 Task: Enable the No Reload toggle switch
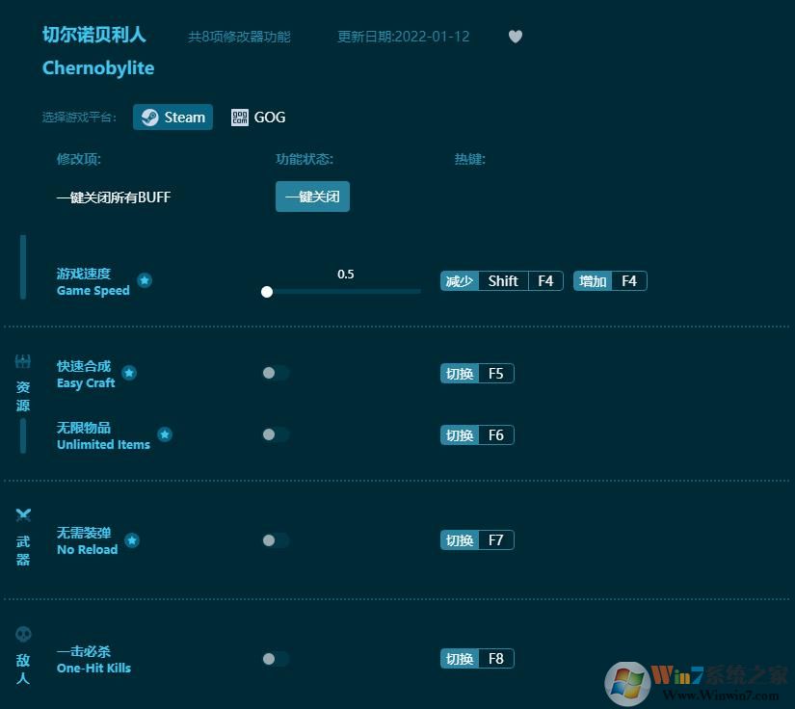coord(275,539)
